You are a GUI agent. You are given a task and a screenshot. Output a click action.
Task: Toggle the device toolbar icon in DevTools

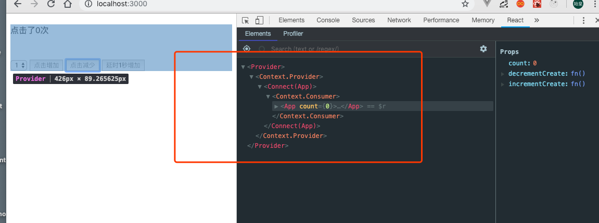click(259, 20)
